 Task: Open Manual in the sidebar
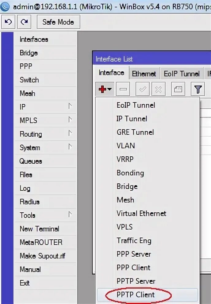coord(45,270)
